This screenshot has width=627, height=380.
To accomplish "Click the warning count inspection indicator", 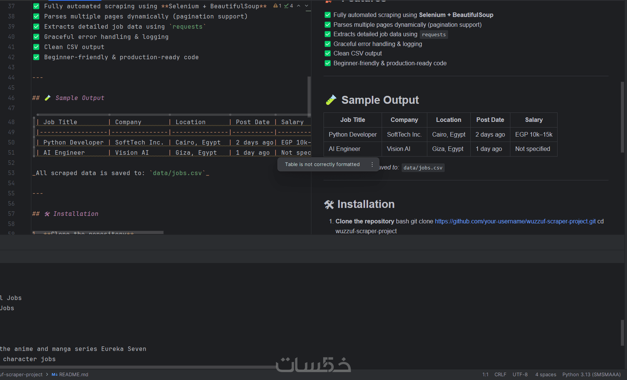I will pos(277,6).
